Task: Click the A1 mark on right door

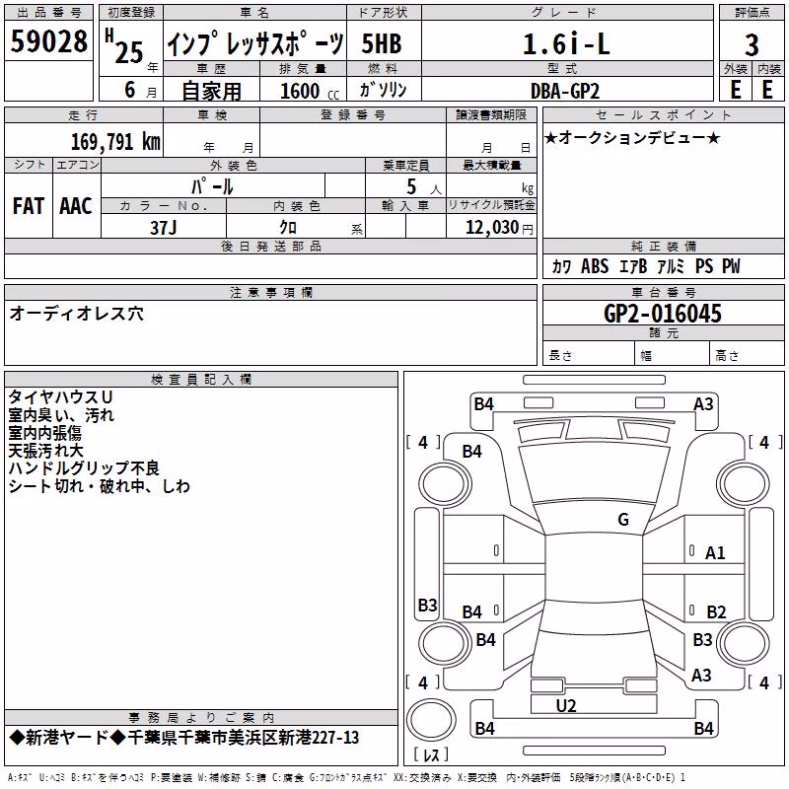Action: tap(715, 553)
